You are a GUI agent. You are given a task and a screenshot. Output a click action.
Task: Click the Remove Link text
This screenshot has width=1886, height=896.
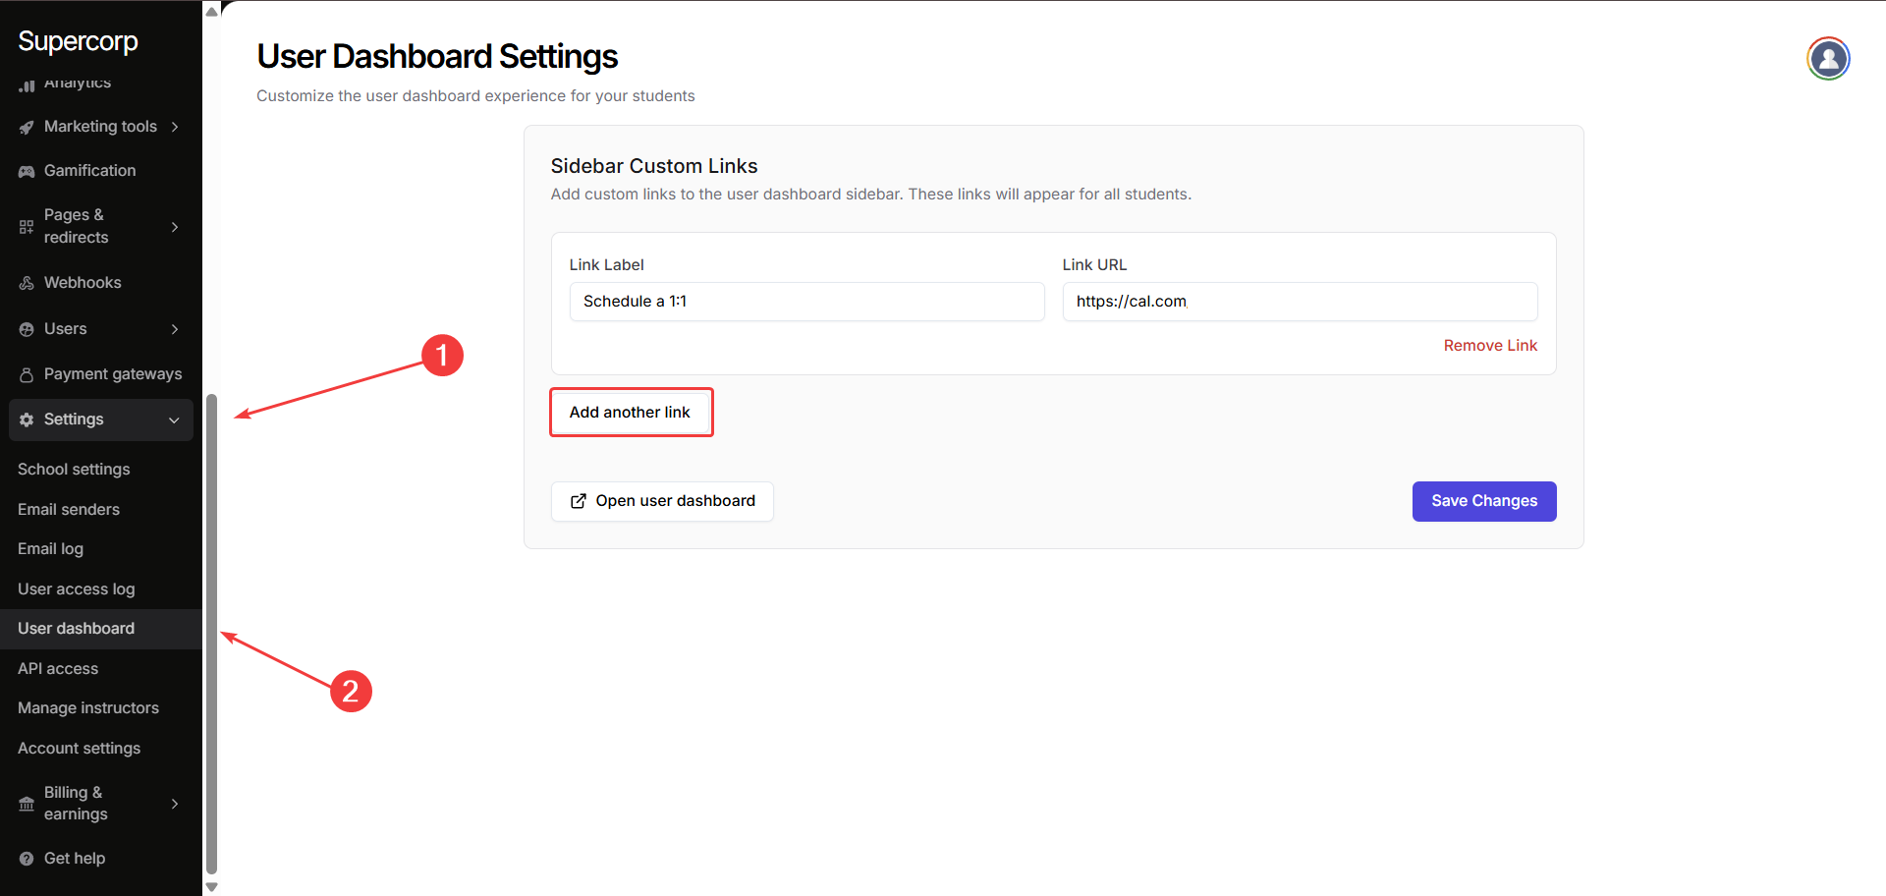[x=1490, y=346]
